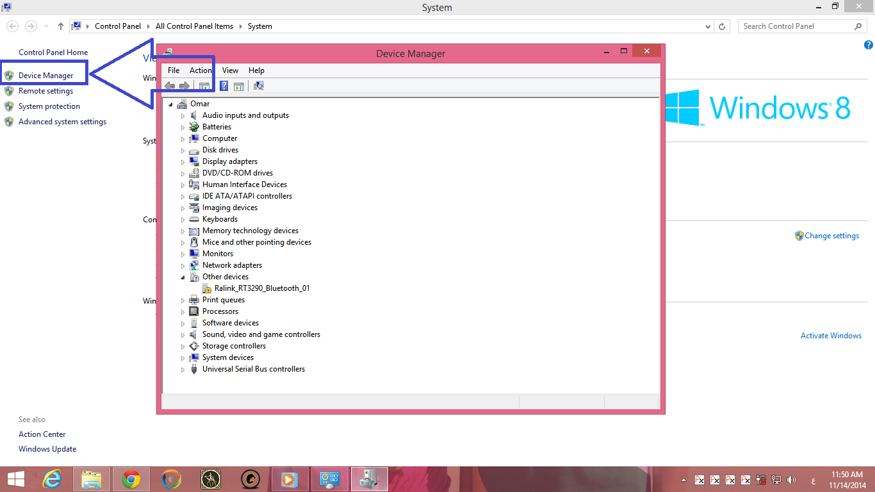Viewport: 875px width, 492px height.
Task: Click the Imaging devices camera icon
Action: (x=194, y=208)
